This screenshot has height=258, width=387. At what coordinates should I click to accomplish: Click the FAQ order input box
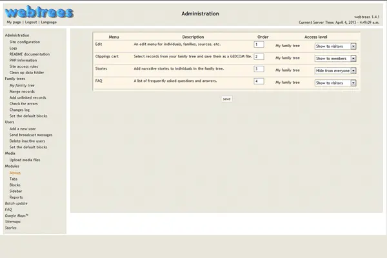click(x=259, y=81)
